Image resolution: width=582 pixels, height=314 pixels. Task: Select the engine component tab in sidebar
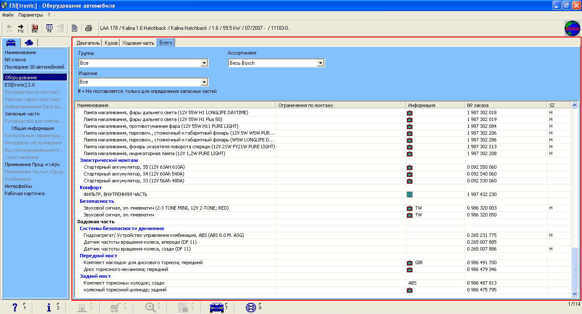tap(29, 42)
